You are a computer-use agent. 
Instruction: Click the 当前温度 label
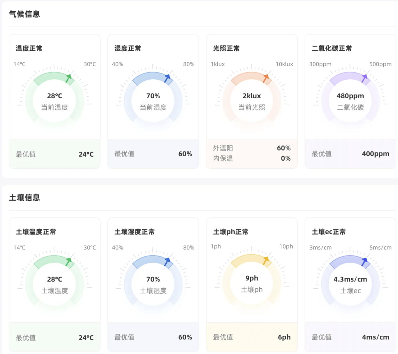coord(54,107)
